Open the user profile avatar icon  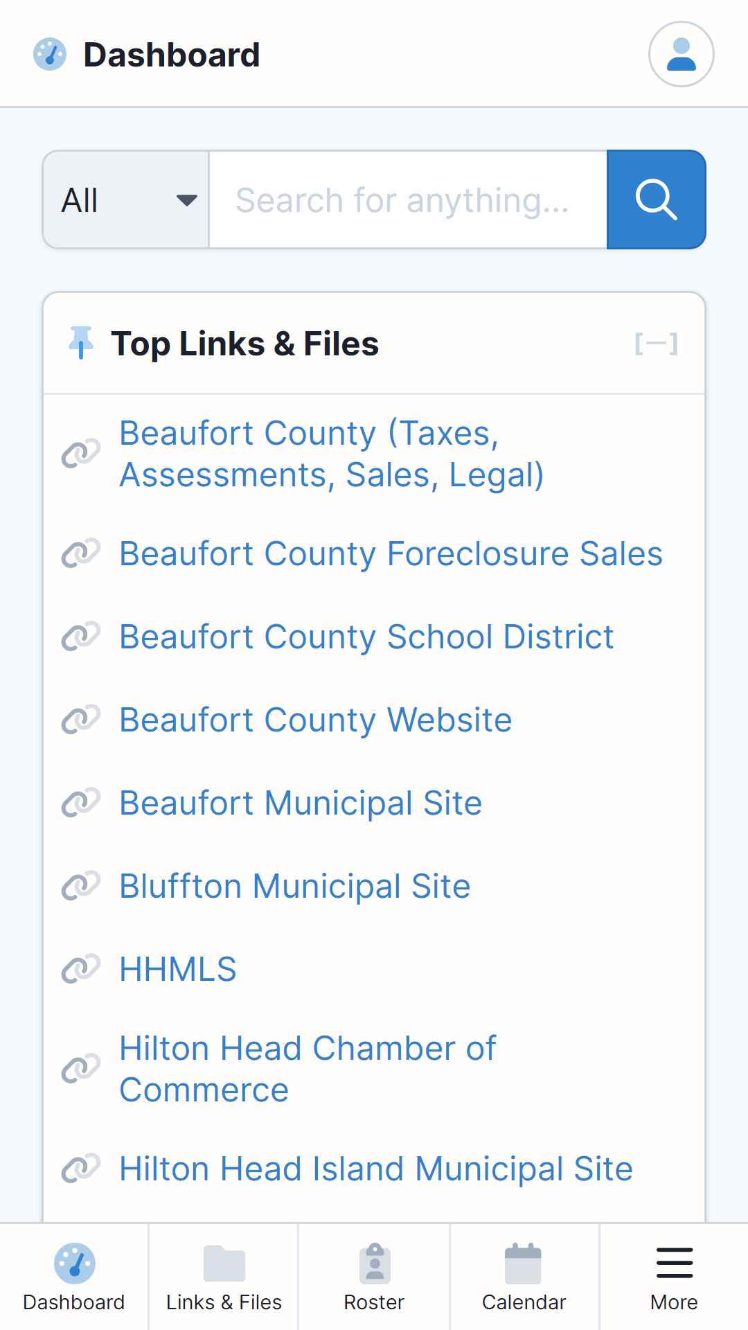point(681,54)
